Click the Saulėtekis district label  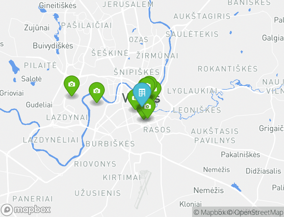click(192, 34)
